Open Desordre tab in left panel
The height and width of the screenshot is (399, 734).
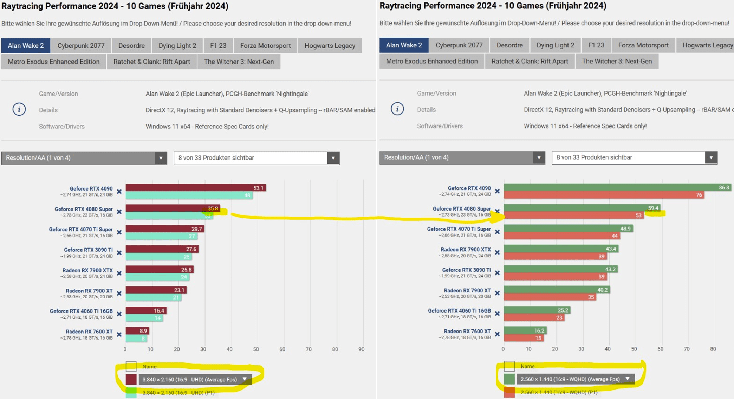point(131,46)
